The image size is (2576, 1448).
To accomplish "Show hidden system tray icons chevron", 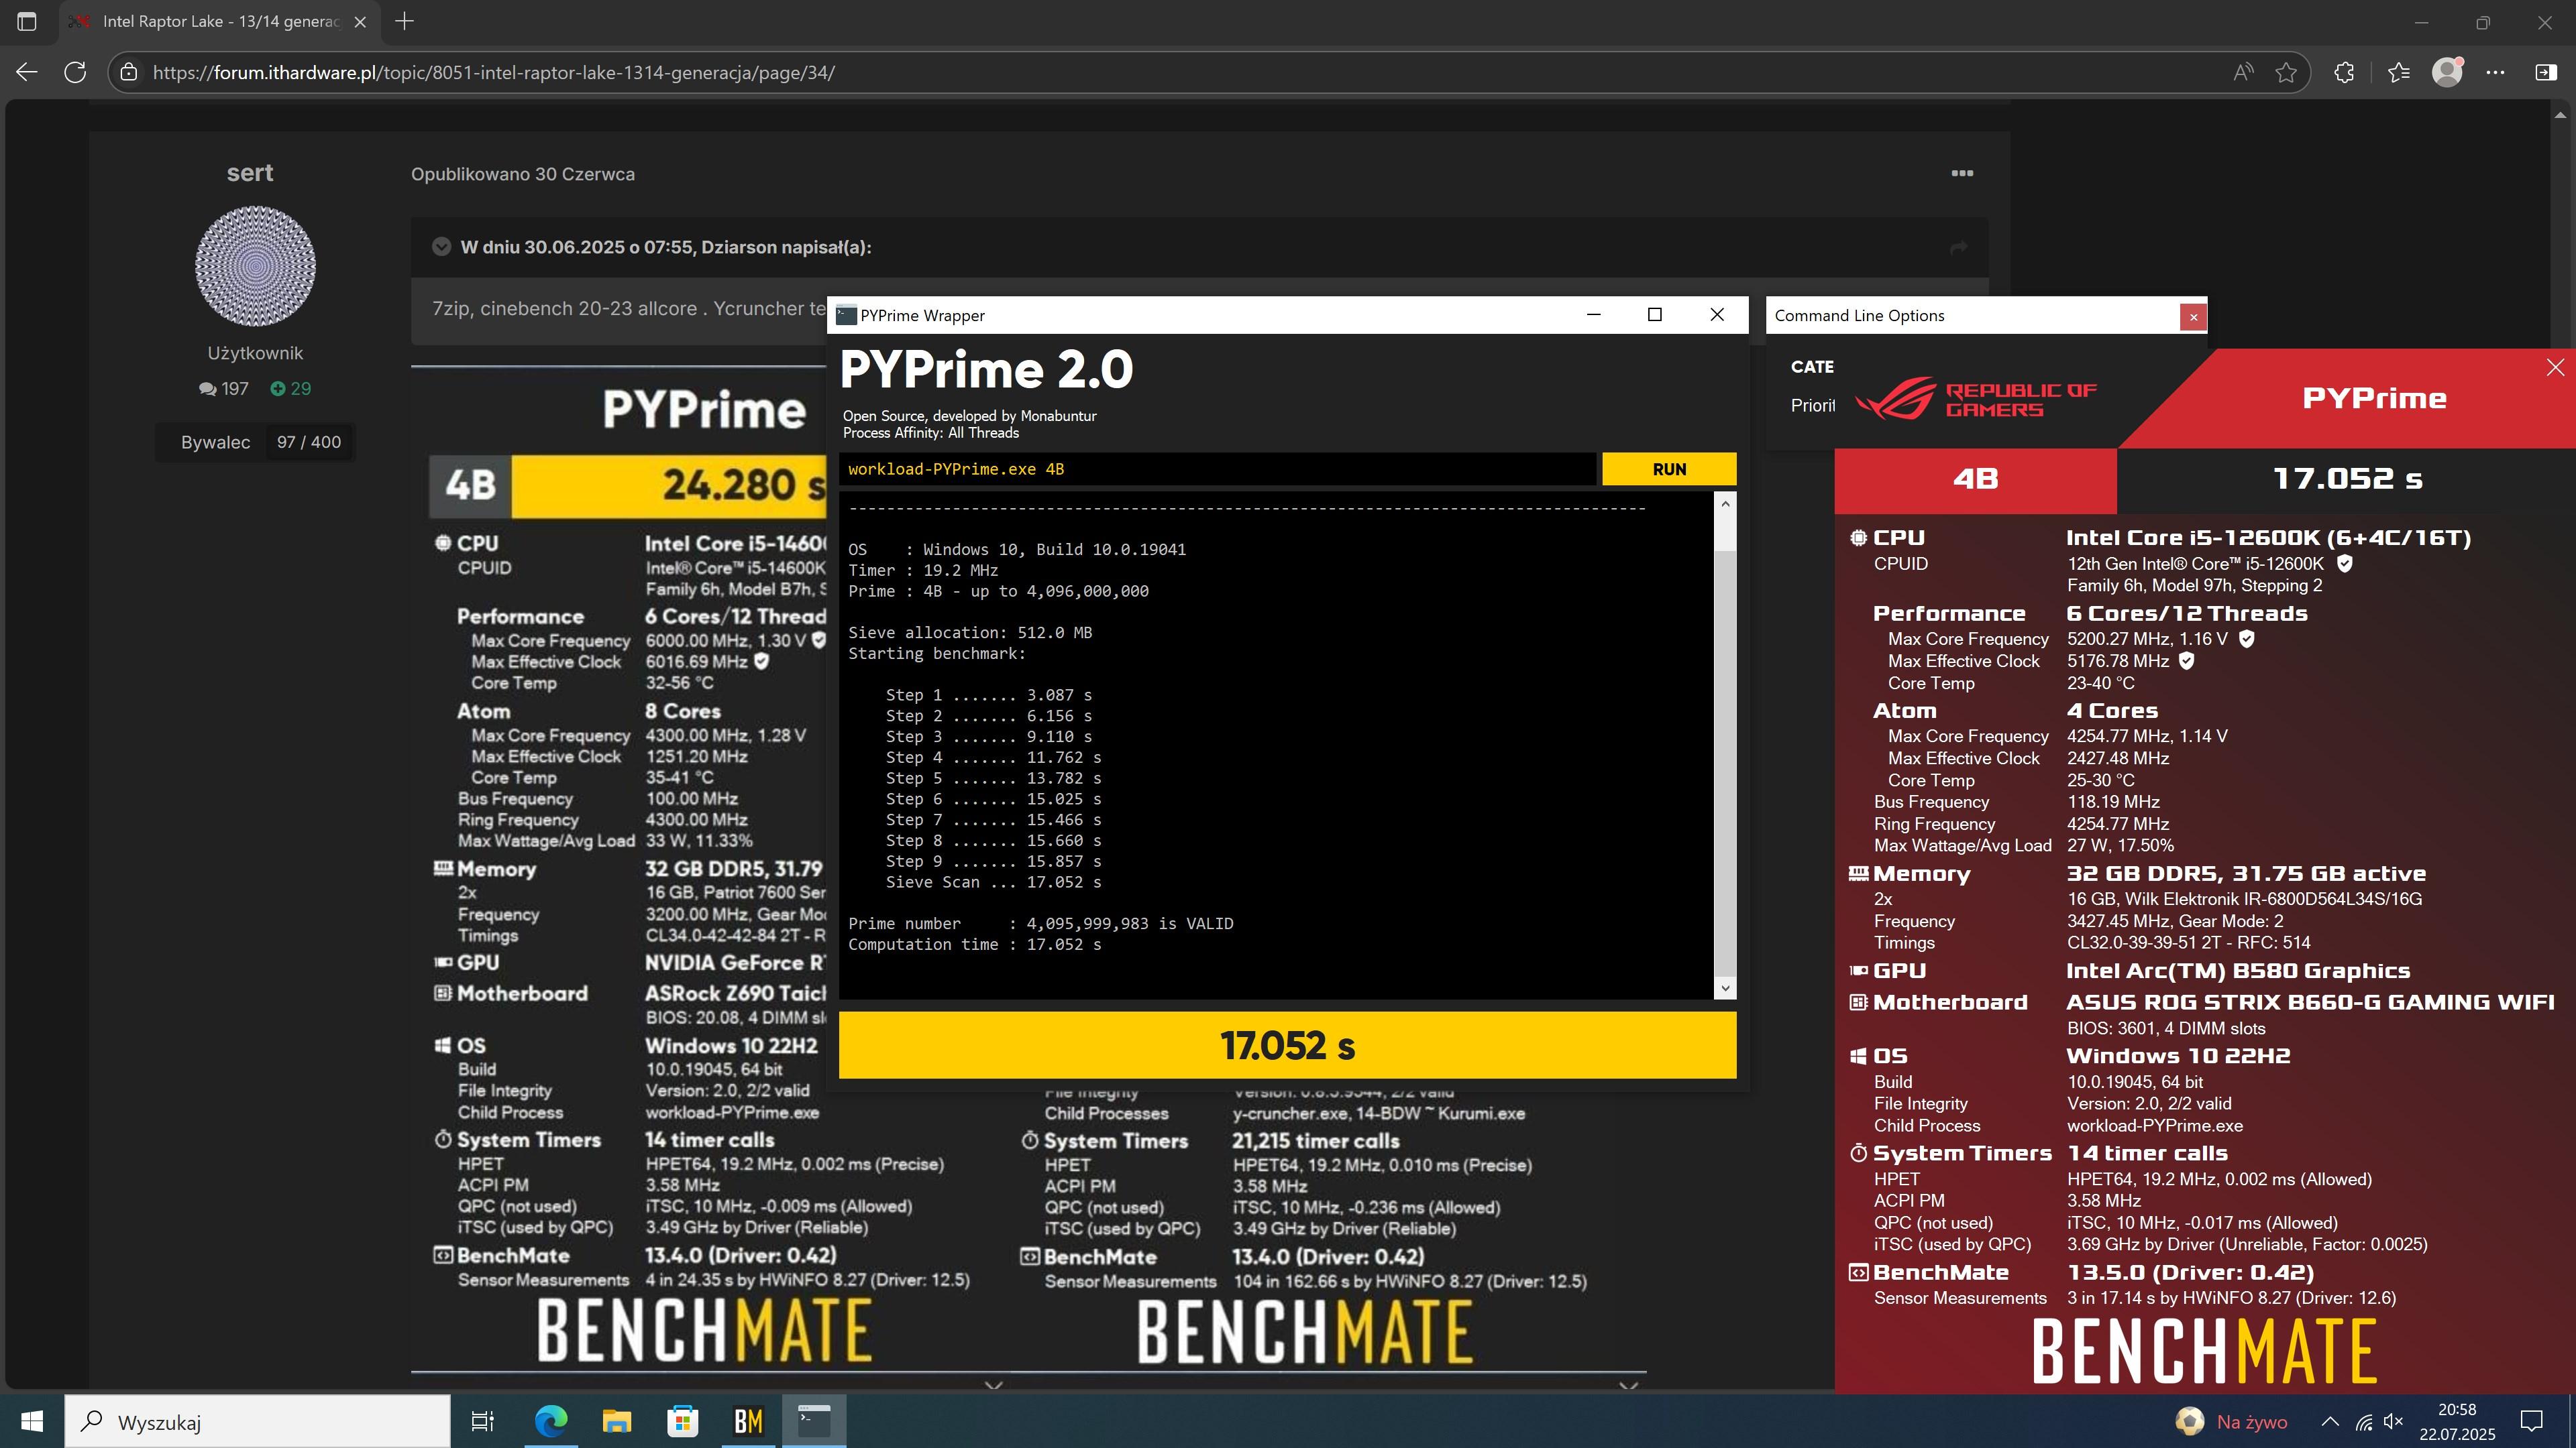I will 2329,1421.
